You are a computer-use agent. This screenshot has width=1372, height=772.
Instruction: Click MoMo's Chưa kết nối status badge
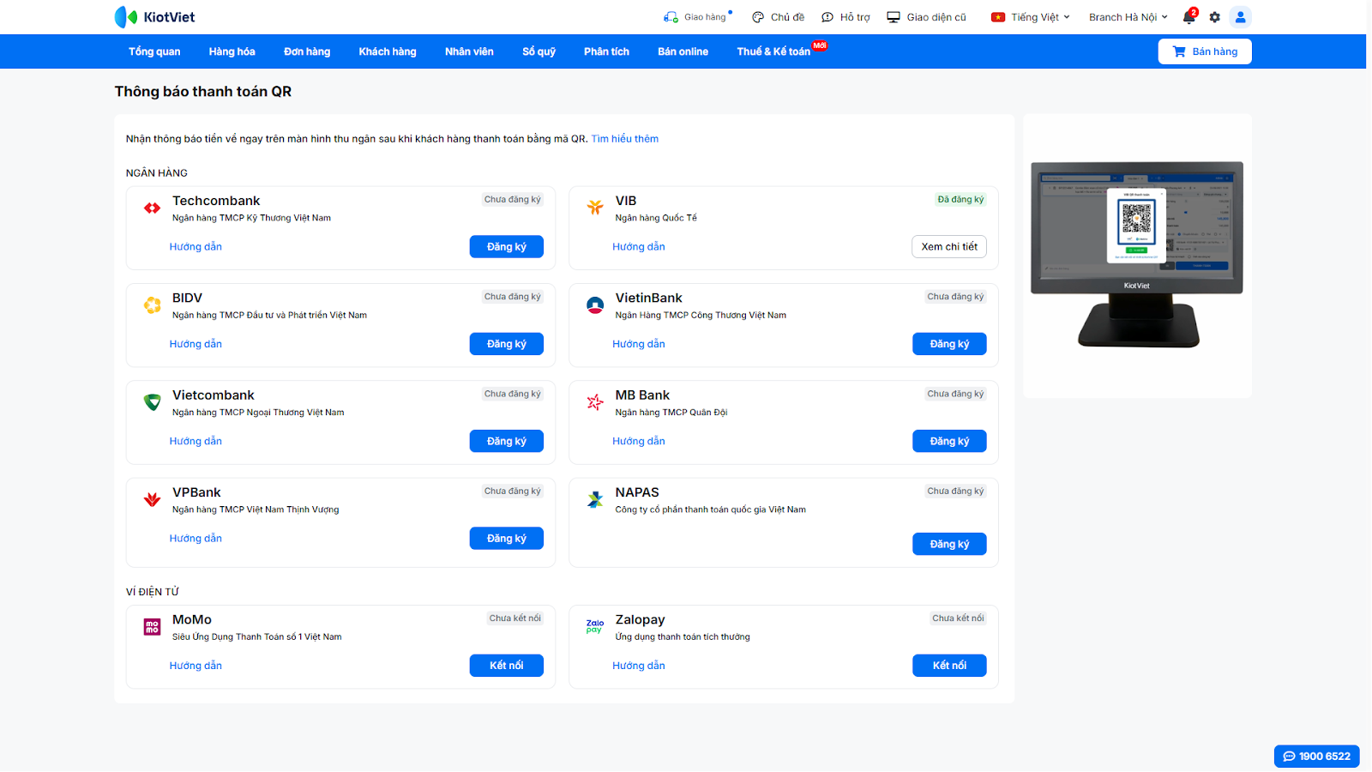(515, 618)
